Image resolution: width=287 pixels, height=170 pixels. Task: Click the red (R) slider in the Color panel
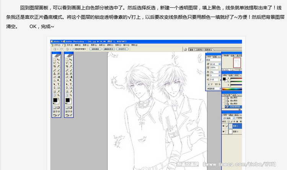[236, 78]
